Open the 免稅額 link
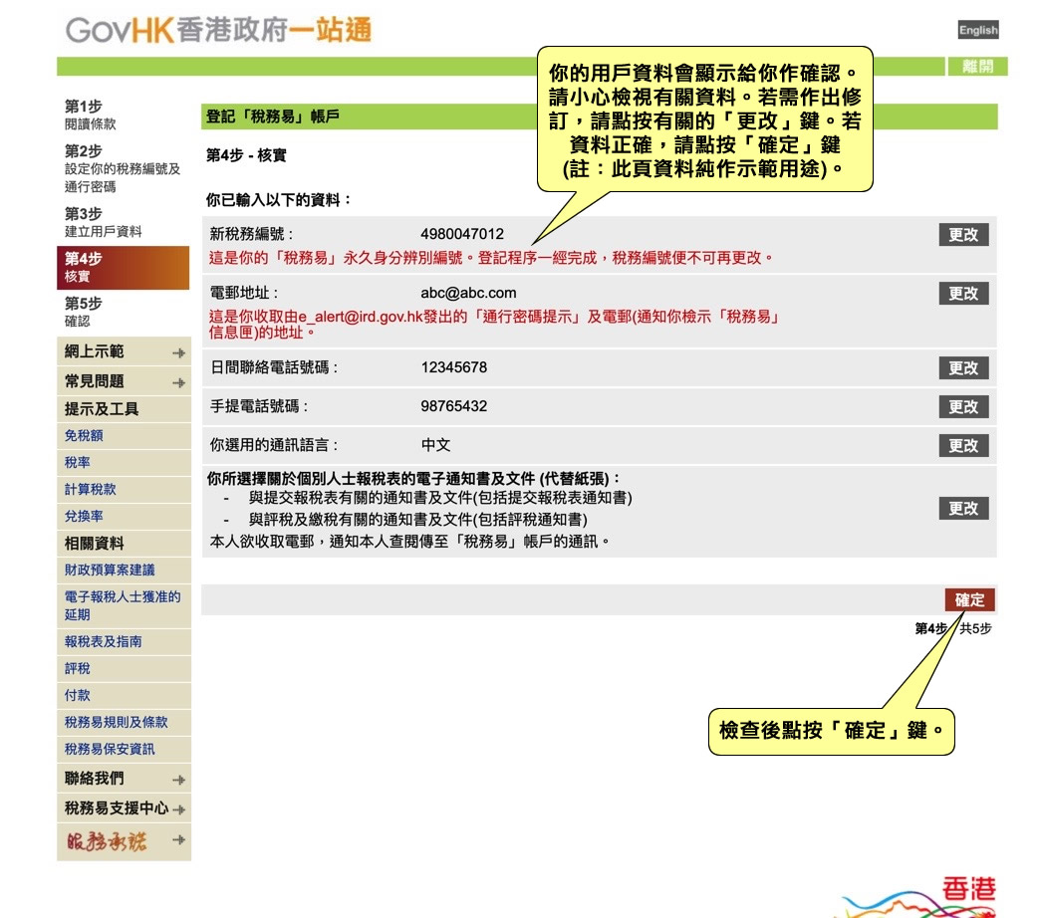 coord(84,435)
